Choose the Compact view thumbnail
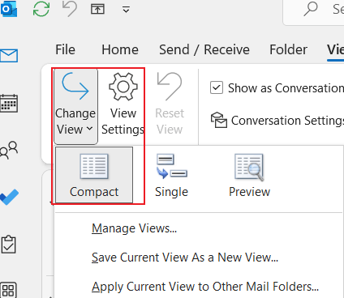This screenshot has width=344, height=298. (94, 175)
